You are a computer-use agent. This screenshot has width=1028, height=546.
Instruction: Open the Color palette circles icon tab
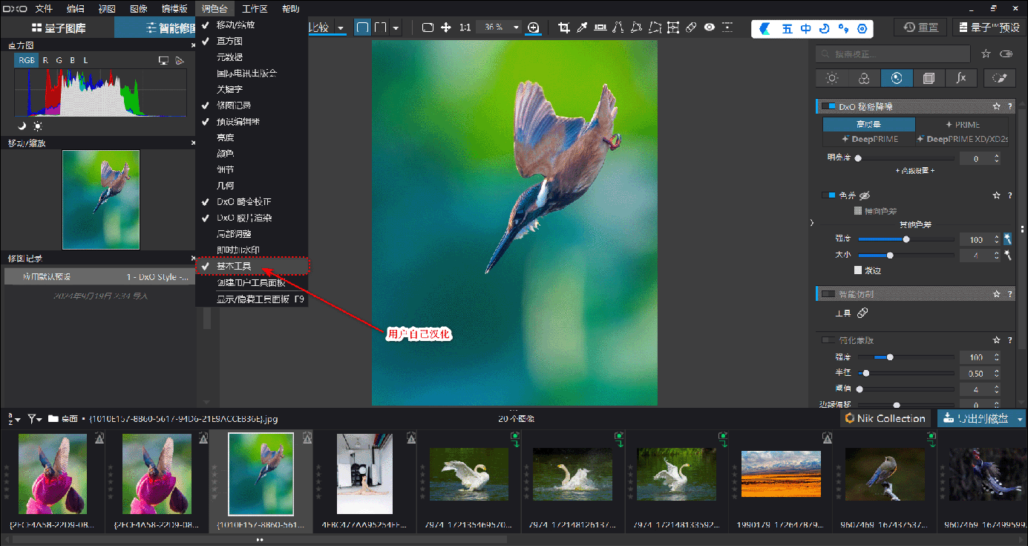pos(864,78)
